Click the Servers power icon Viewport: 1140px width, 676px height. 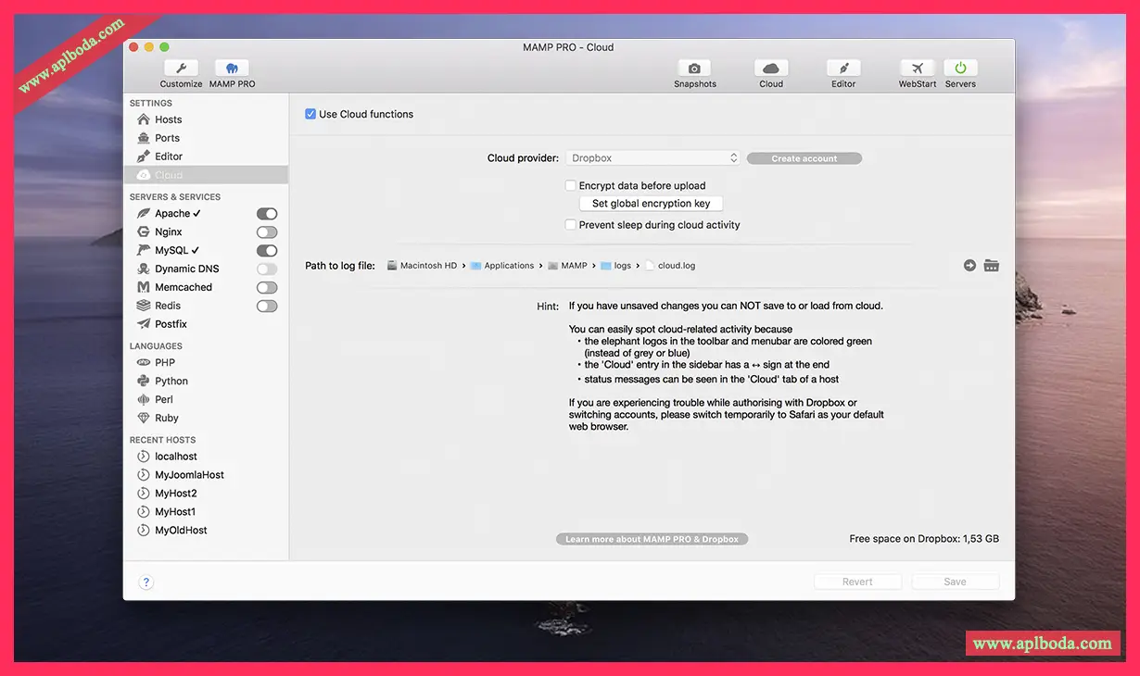coord(960,69)
